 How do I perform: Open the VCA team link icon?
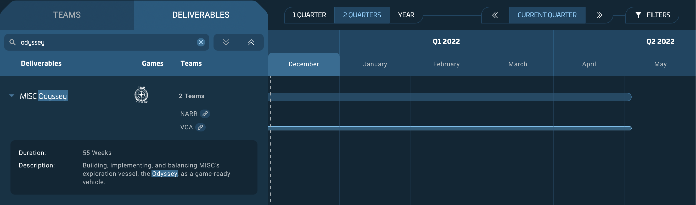[200, 127]
